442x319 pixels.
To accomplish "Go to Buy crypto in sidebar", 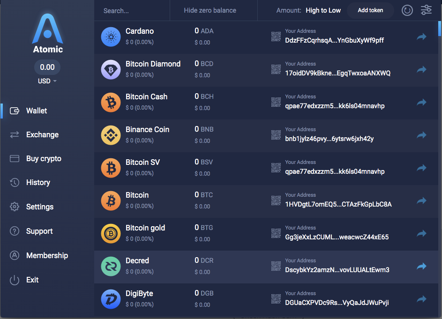I will 44,158.
